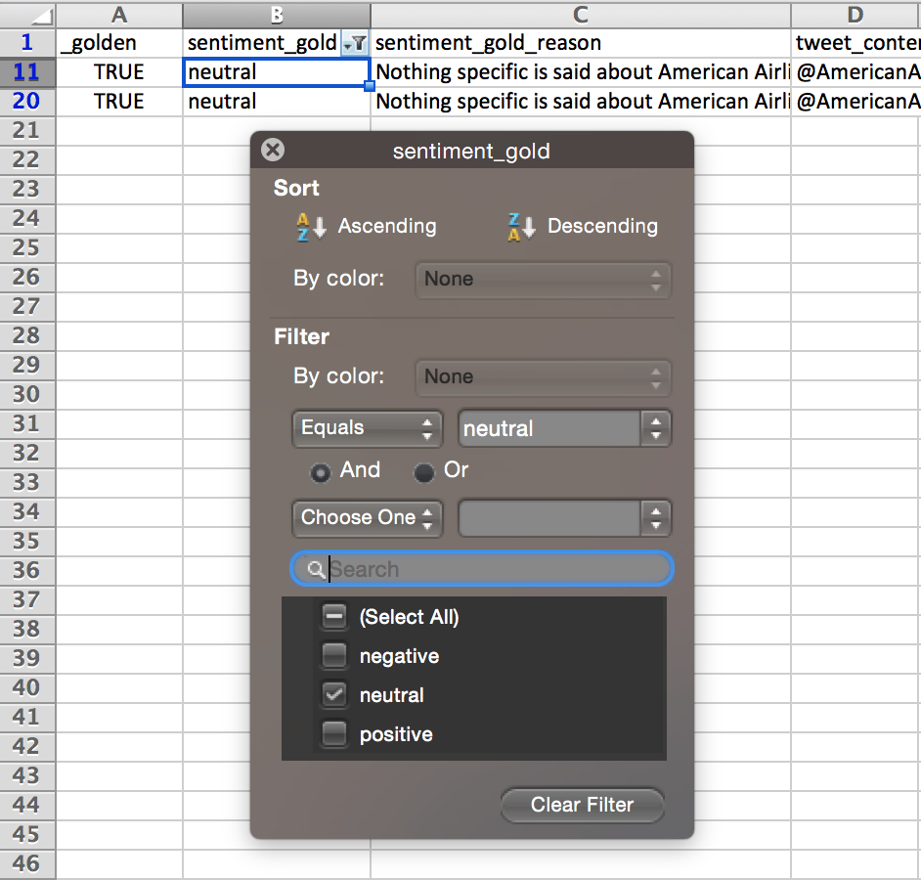Open the Choose One condition dropdown
This screenshot has height=880, width=921.
coord(367,518)
